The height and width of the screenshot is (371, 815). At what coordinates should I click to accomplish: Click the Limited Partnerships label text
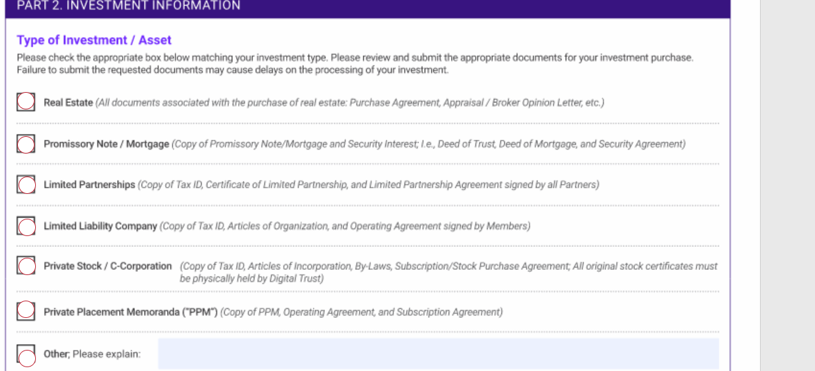point(90,185)
